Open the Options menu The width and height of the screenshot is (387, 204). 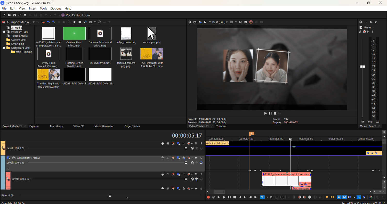pyautogui.click(x=56, y=9)
